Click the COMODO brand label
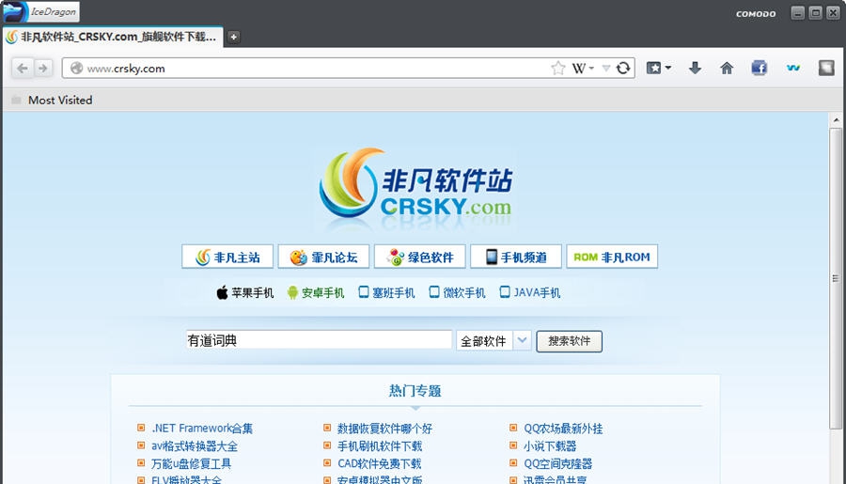 [756, 14]
